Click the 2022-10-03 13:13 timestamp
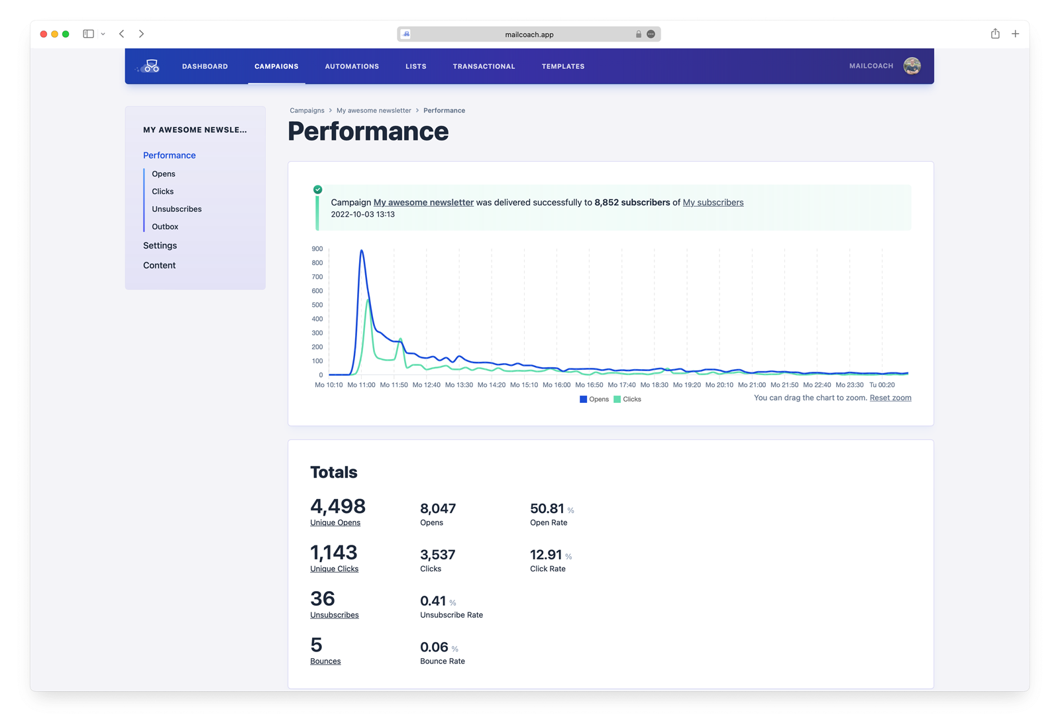Image resolution: width=1060 pixels, height=727 pixels. click(x=363, y=215)
